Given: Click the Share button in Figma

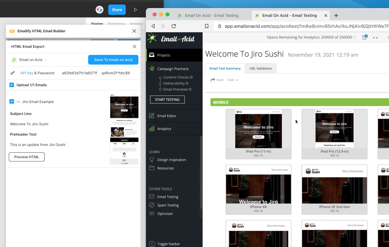Looking at the screenshot, I should [117, 10].
